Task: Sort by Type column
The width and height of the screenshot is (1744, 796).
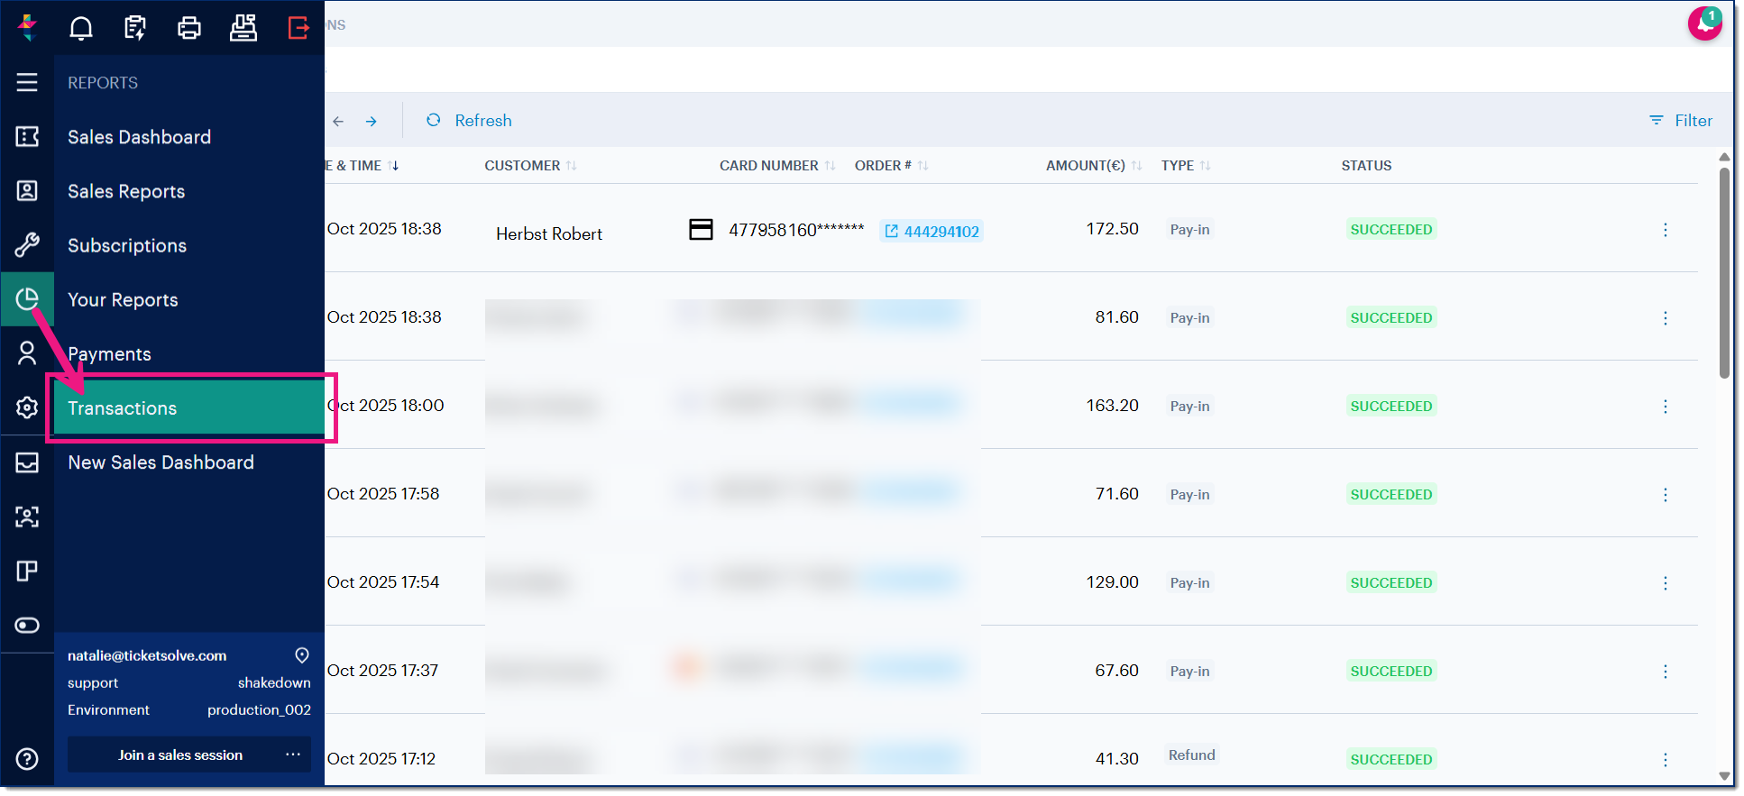Action: coord(1185,166)
